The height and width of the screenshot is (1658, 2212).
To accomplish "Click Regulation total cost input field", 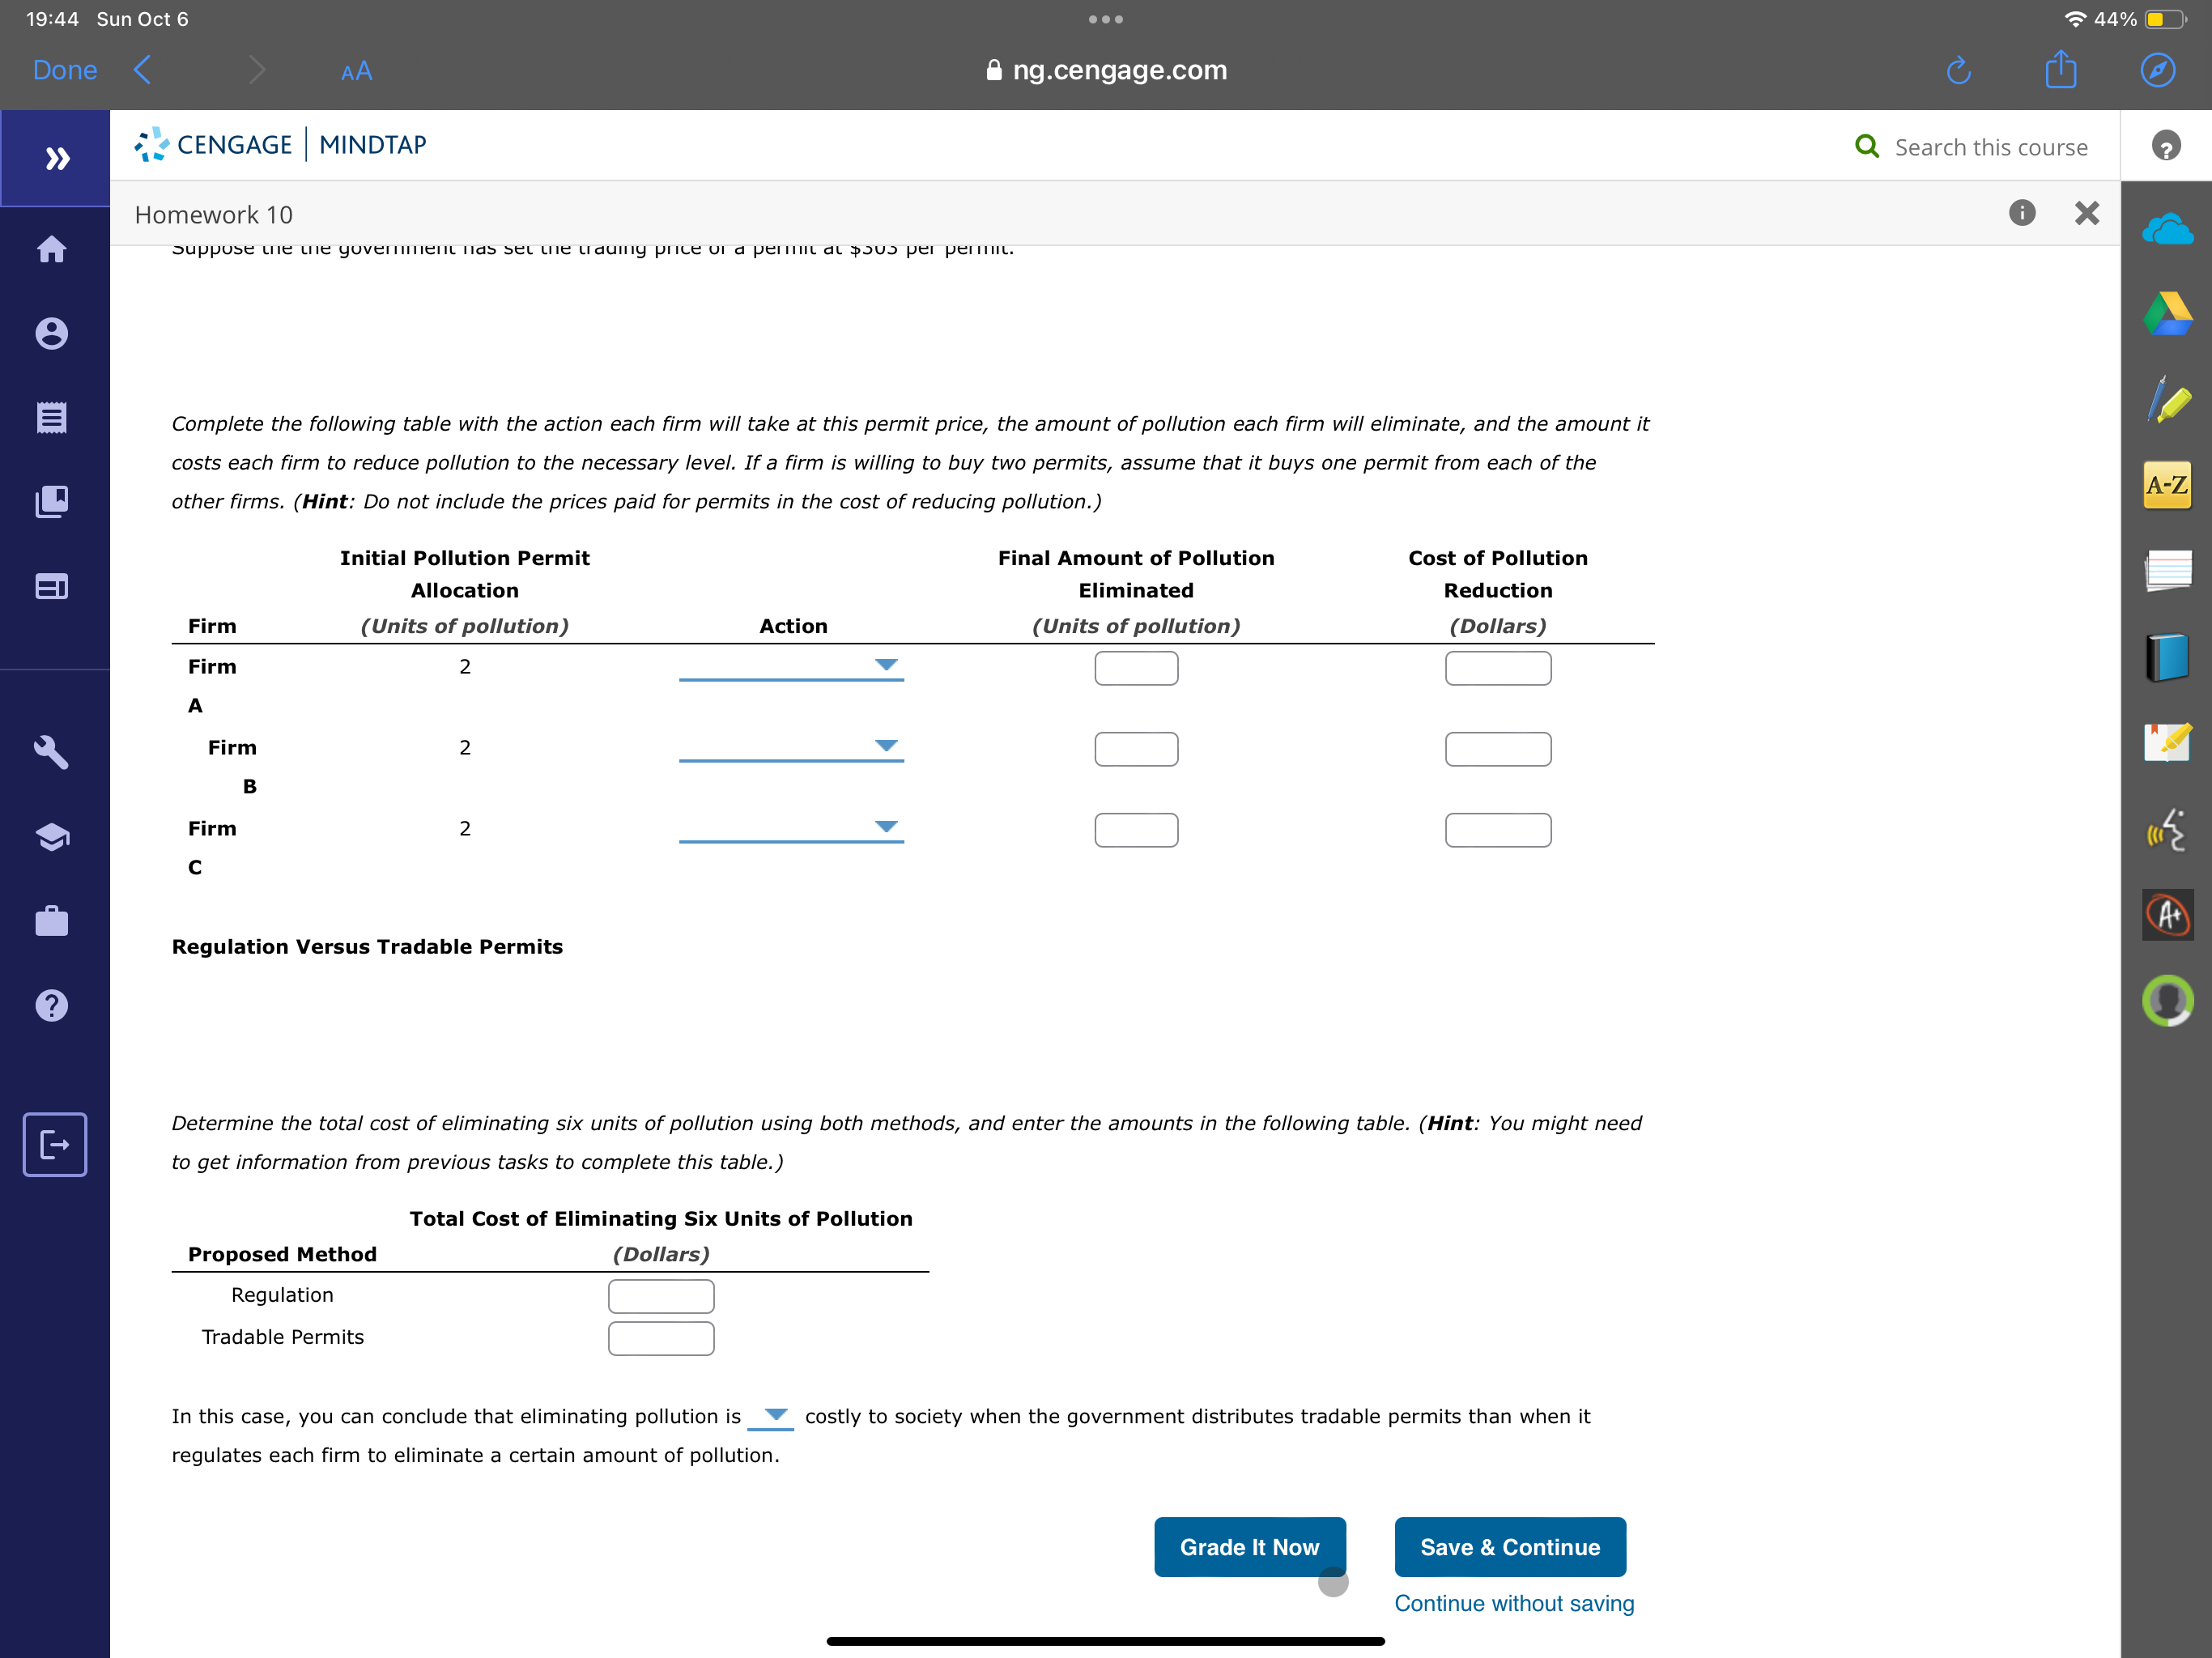I will pyautogui.click(x=661, y=1296).
